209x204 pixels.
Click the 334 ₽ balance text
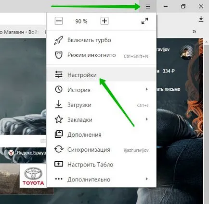169,71
